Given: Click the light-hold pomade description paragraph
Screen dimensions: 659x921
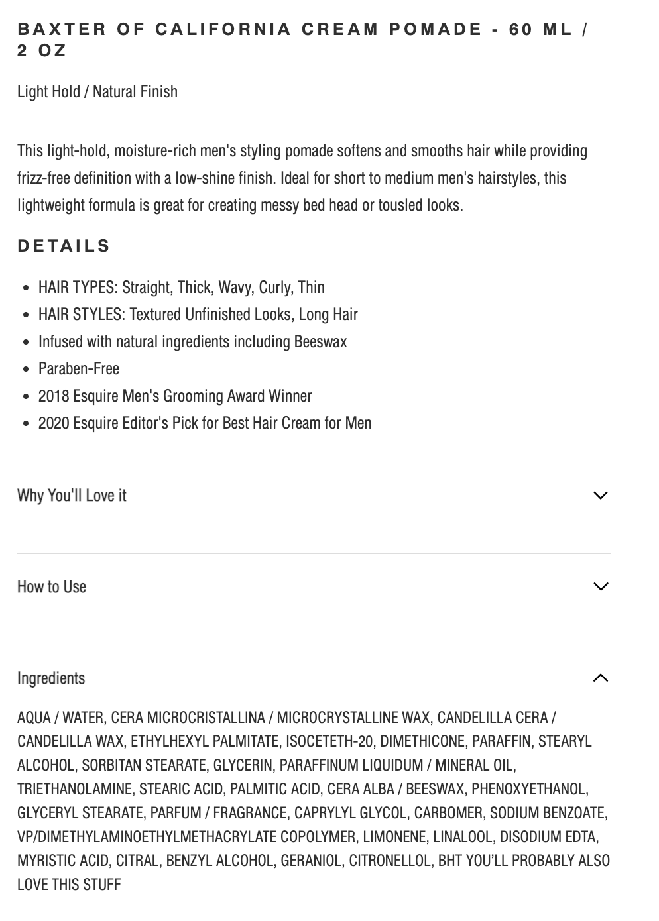Looking at the screenshot, I should (x=302, y=178).
